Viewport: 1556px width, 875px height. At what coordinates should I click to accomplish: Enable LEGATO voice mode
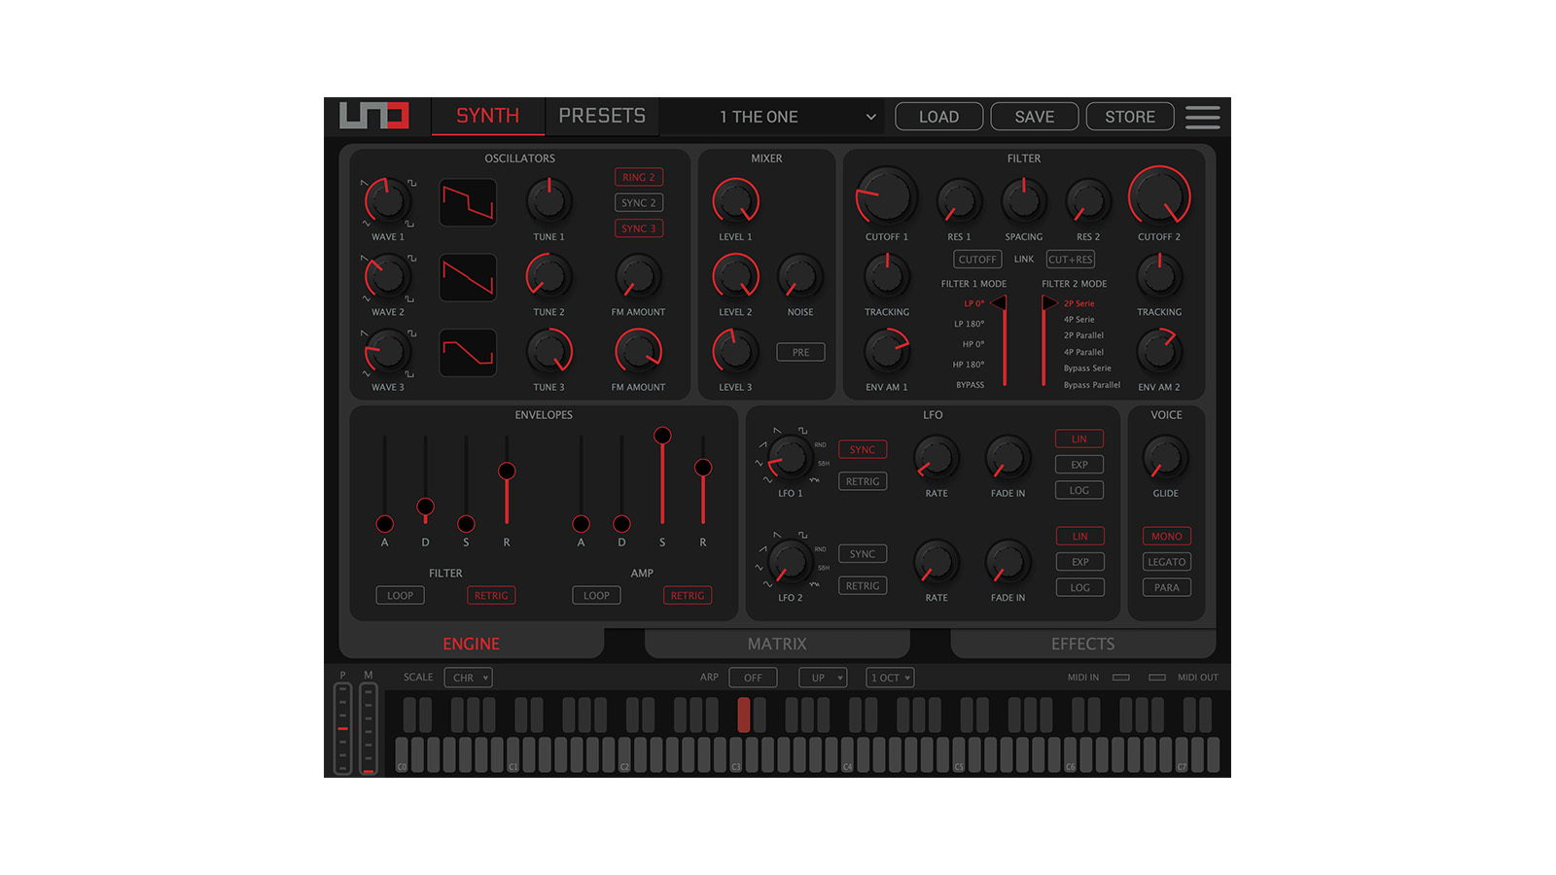(x=1166, y=562)
